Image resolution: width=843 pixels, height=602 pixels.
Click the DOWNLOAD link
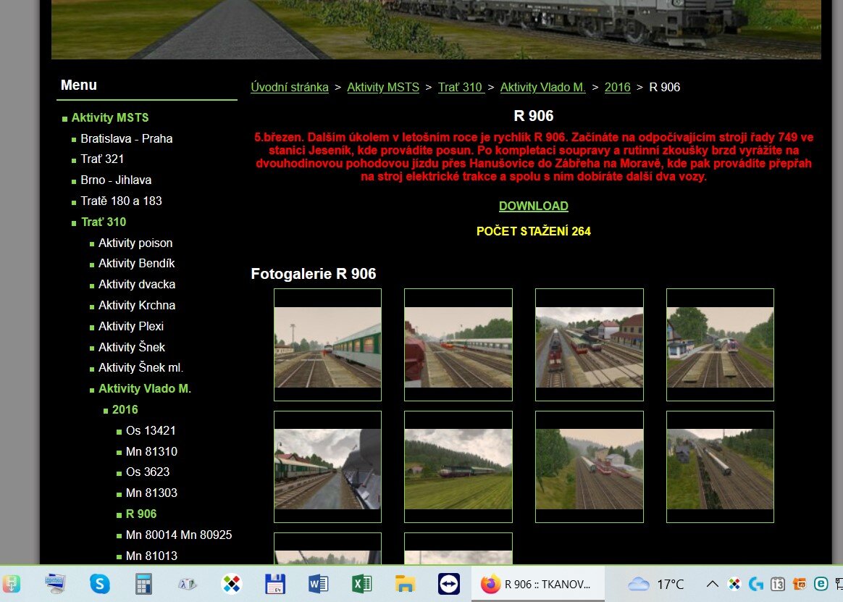pyautogui.click(x=533, y=206)
